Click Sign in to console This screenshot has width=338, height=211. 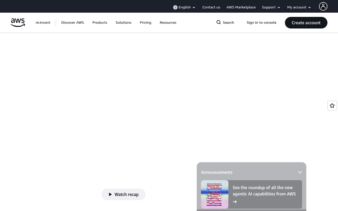(262, 23)
